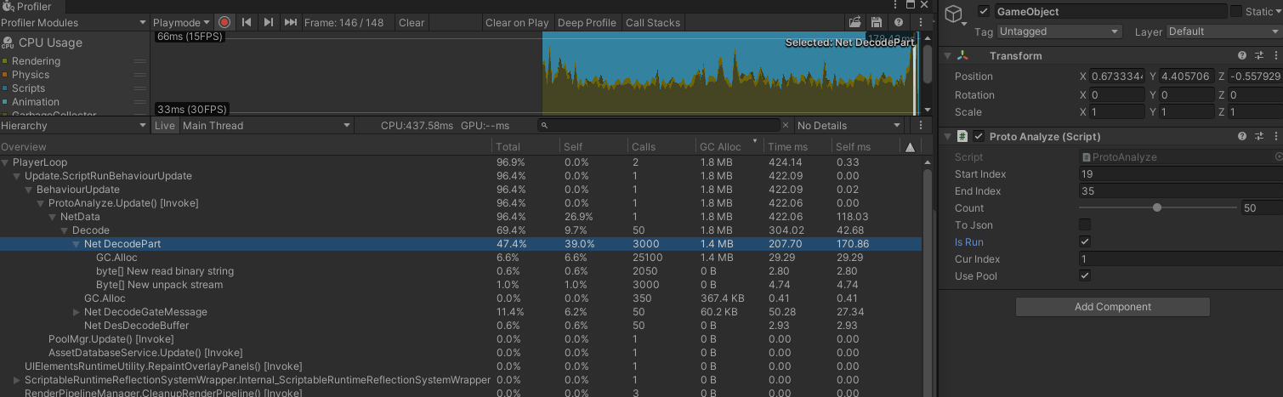
Task: Toggle the Deep Profile option
Action: coord(587,23)
